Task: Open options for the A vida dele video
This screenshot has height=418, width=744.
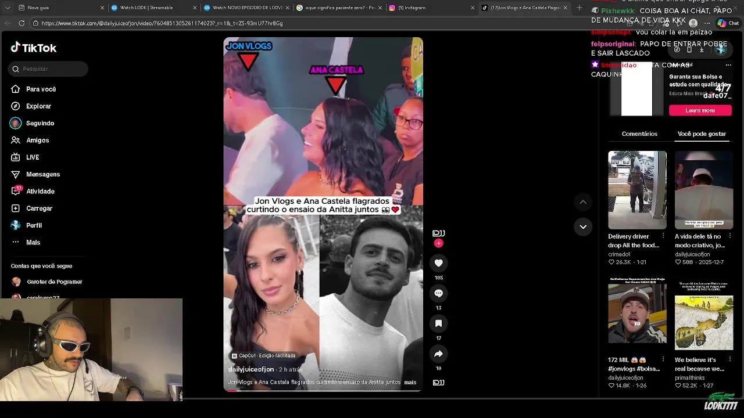Action: click(x=730, y=236)
